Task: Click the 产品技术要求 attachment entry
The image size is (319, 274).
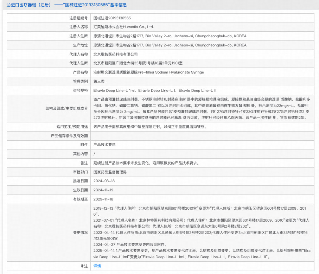Action: coord(104,145)
